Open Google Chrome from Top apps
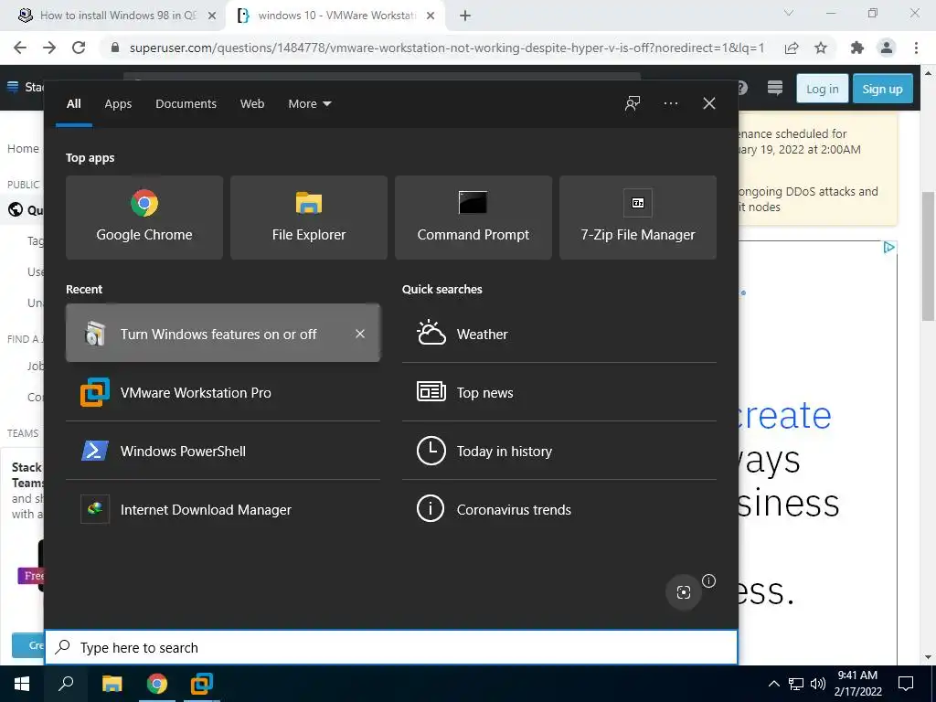Screen dimensions: 936x702 click(144, 218)
